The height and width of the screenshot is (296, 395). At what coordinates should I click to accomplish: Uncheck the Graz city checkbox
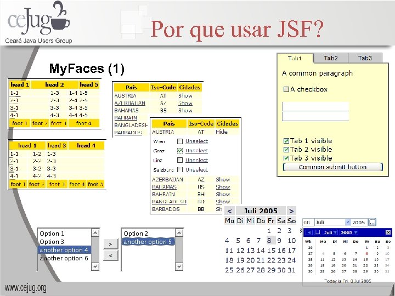pyautogui.click(x=179, y=151)
